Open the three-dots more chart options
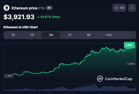The height and width of the screenshot is (94, 139). [127, 35]
